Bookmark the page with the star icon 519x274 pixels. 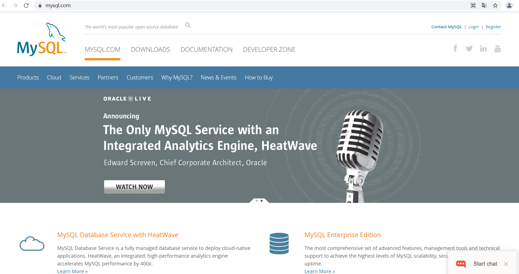coord(495,5)
